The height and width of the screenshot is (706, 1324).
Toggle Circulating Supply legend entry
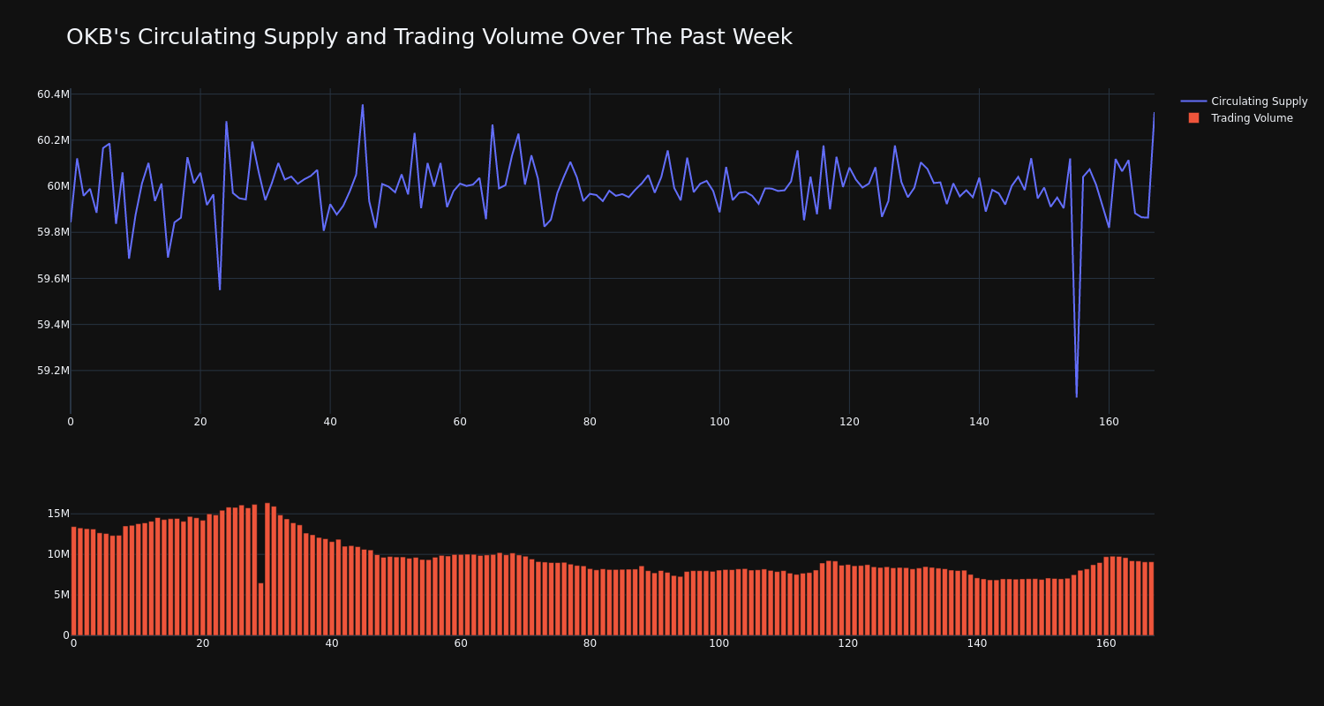pos(1244,101)
